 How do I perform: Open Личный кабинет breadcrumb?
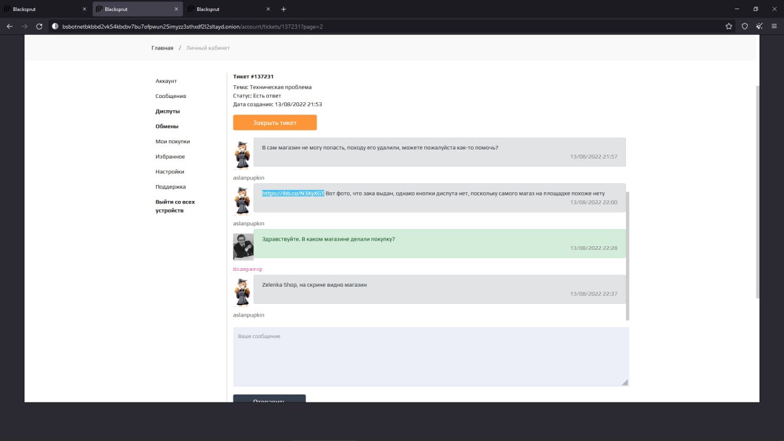(x=208, y=48)
